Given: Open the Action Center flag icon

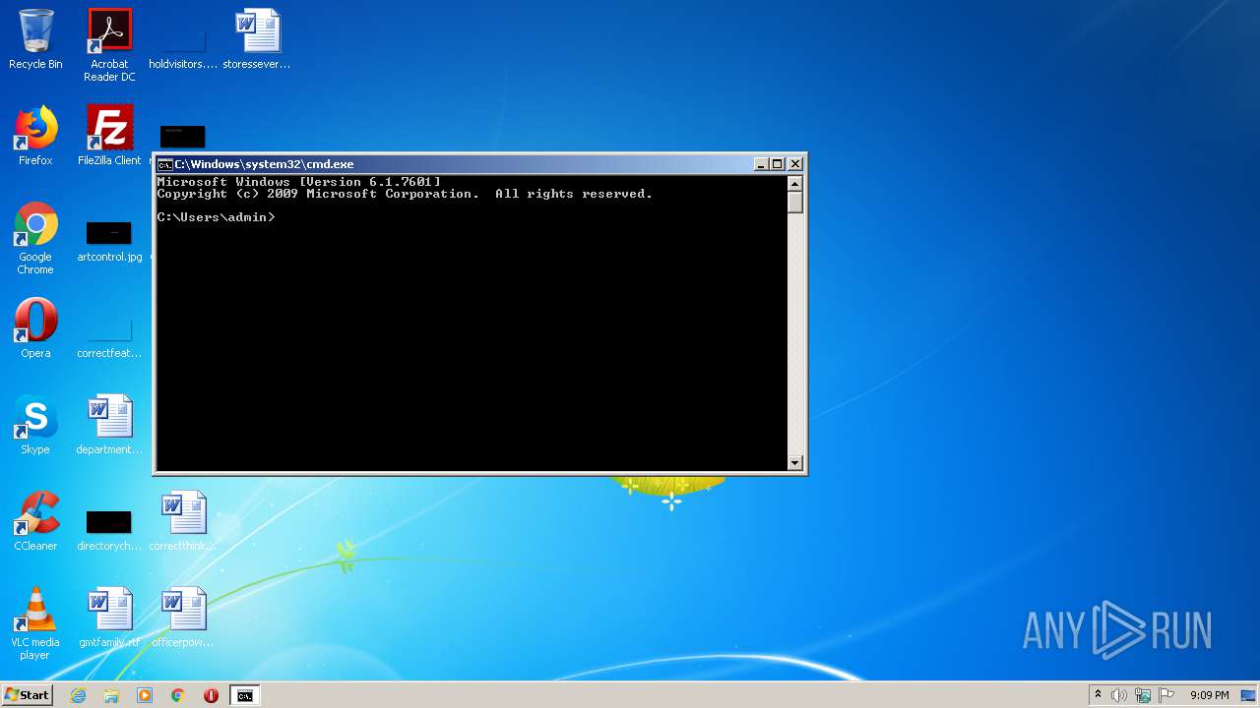Looking at the screenshot, I should pos(1166,695).
